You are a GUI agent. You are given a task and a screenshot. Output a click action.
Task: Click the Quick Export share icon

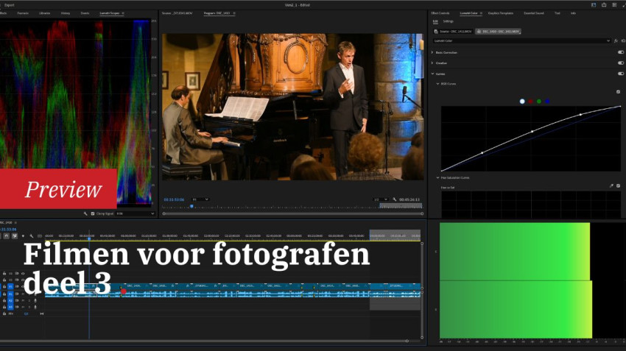[x=604, y=5]
